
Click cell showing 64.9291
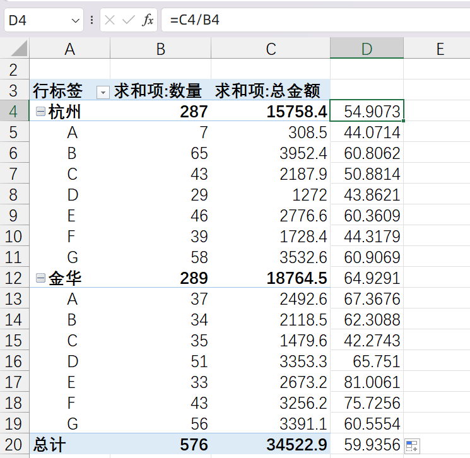(x=367, y=278)
